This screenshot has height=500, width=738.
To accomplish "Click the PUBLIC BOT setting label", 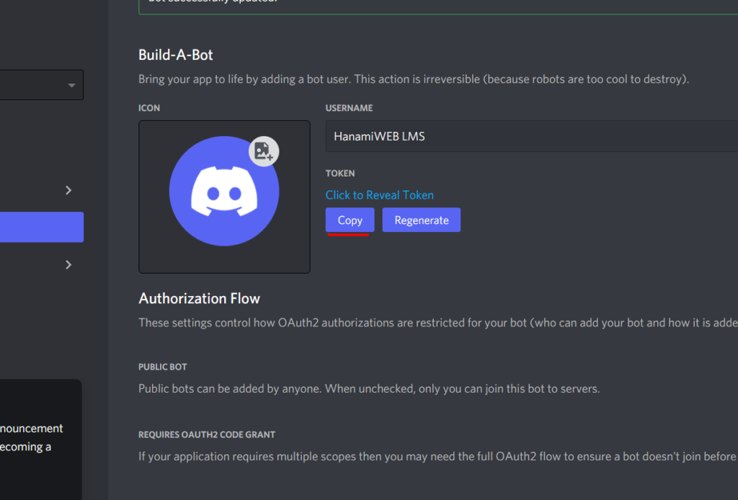I will [x=162, y=367].
